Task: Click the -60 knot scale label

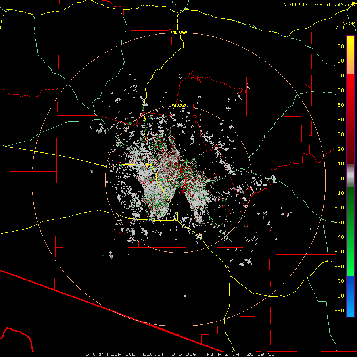Action: (x=339, y=267)
